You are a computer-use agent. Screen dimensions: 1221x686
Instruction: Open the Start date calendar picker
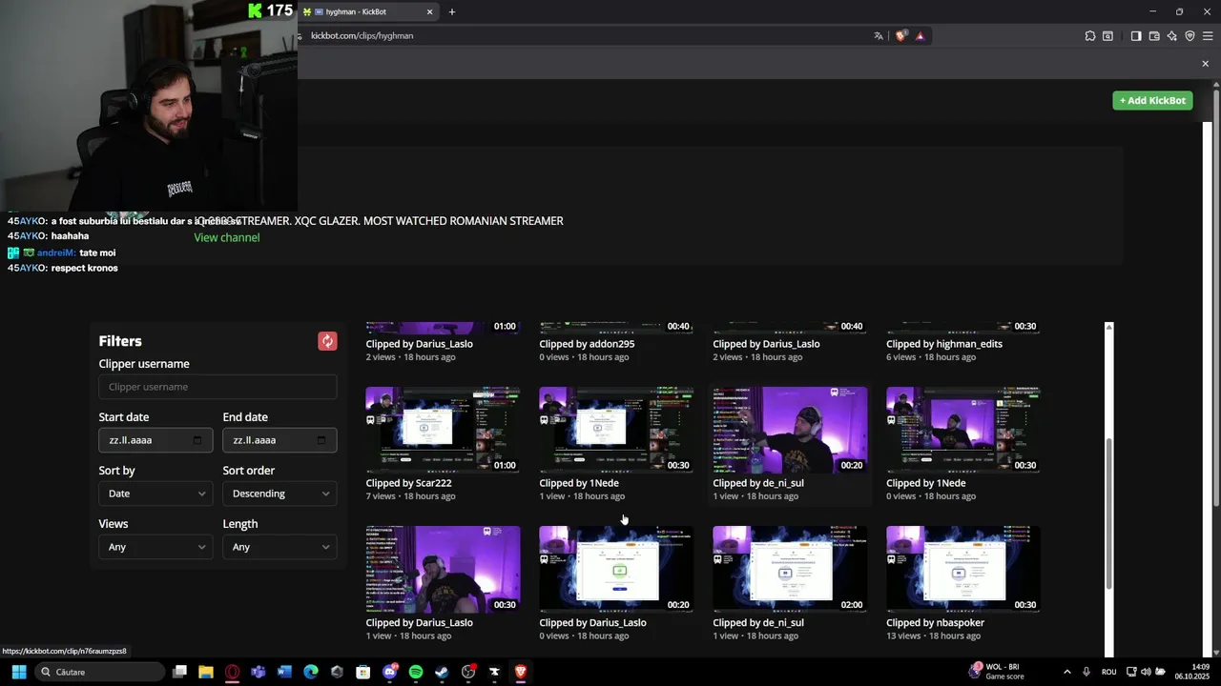click(x=197, y=440)
